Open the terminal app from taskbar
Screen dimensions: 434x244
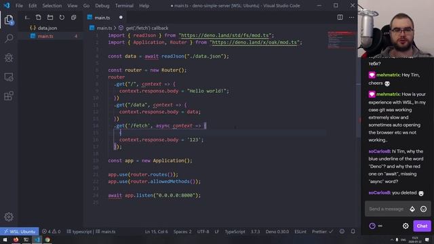tap(26, 239)
